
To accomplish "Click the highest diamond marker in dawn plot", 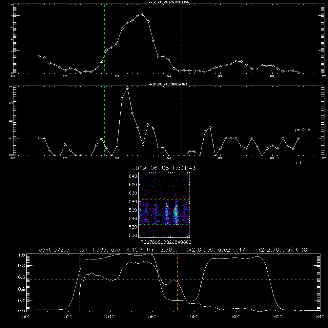I will point(143,15).
